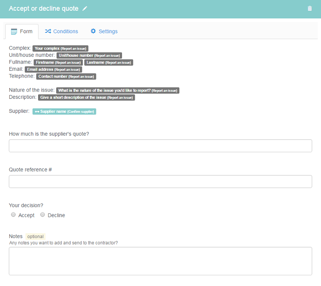The image size is (321, 286).
Task: Open the Settings tab
Action: [104, 32]
